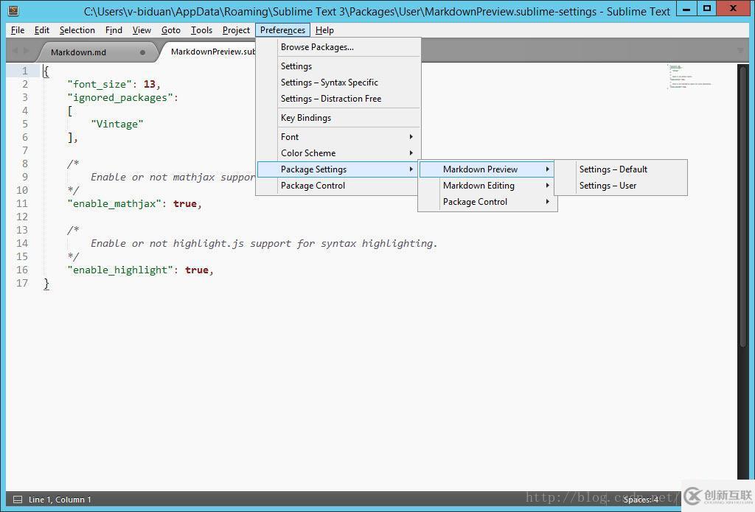Select Package Settings menu item
Image resolution: width=755 pixels, height=512 pixels.
[x=337, y=169]
